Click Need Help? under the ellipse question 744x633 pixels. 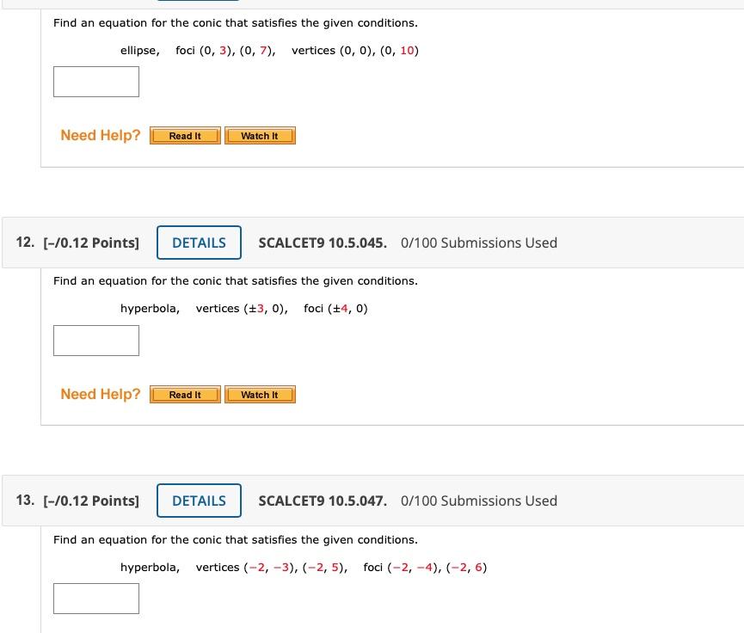tap(100, 135)
